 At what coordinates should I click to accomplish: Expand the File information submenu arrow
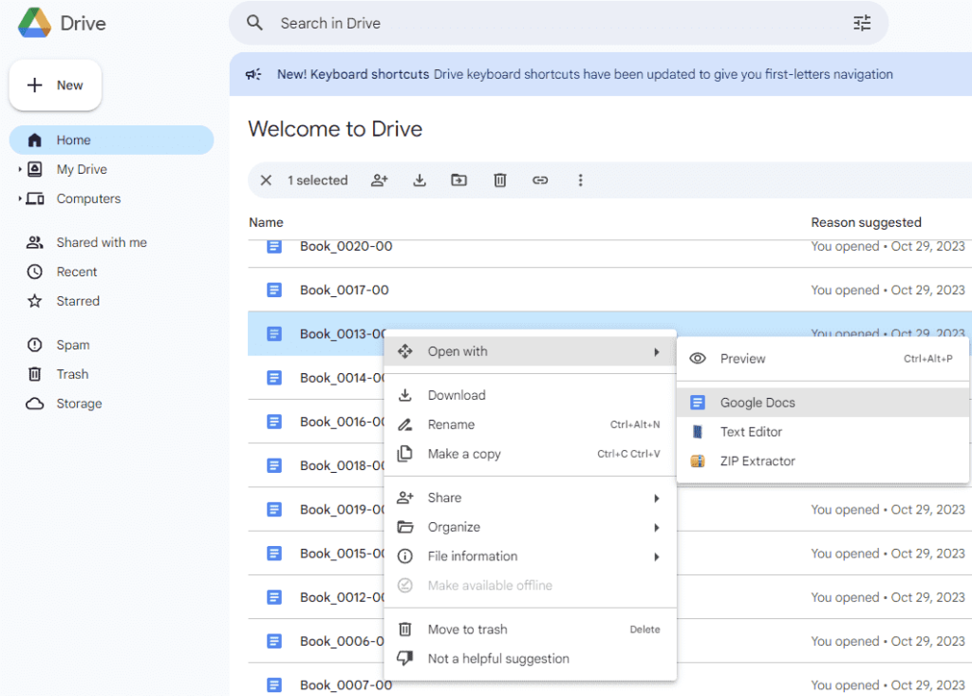[x=657, y=557]
